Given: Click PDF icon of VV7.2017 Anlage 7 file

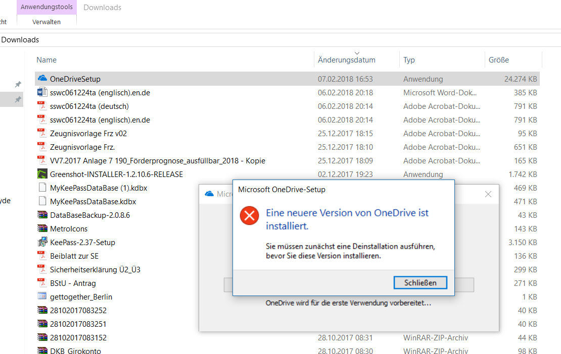Looking at the screenshot, I should pyautogui.click(x=42, y=160).
